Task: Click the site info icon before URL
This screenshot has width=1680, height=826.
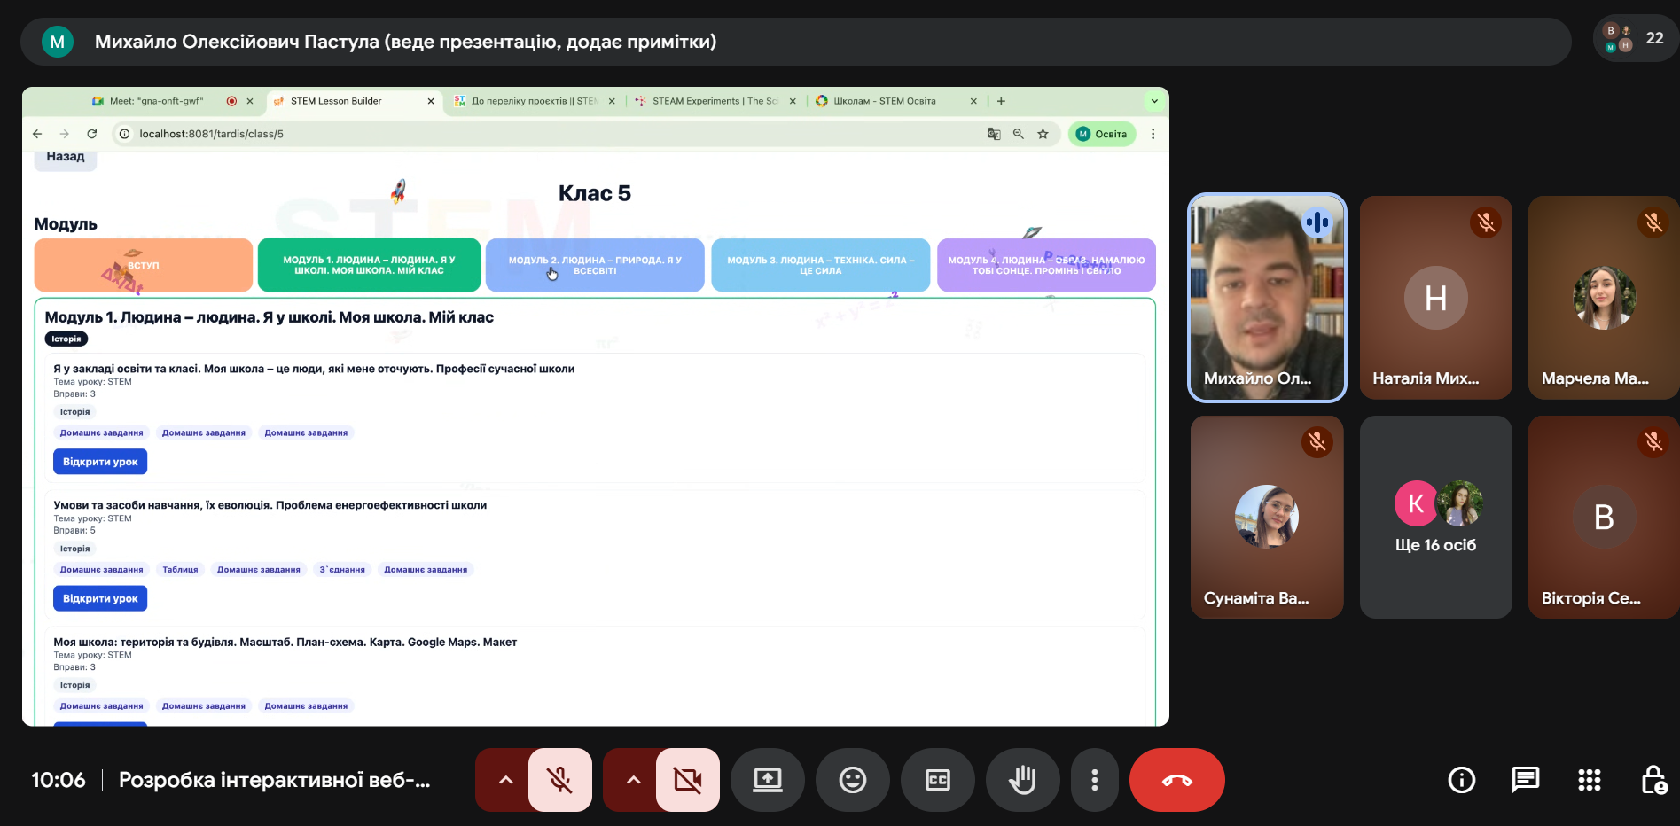Action: pyautogui.click(x=125, y=134)
